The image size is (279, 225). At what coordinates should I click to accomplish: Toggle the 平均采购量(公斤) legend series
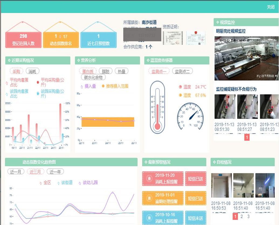click(50, 82)
